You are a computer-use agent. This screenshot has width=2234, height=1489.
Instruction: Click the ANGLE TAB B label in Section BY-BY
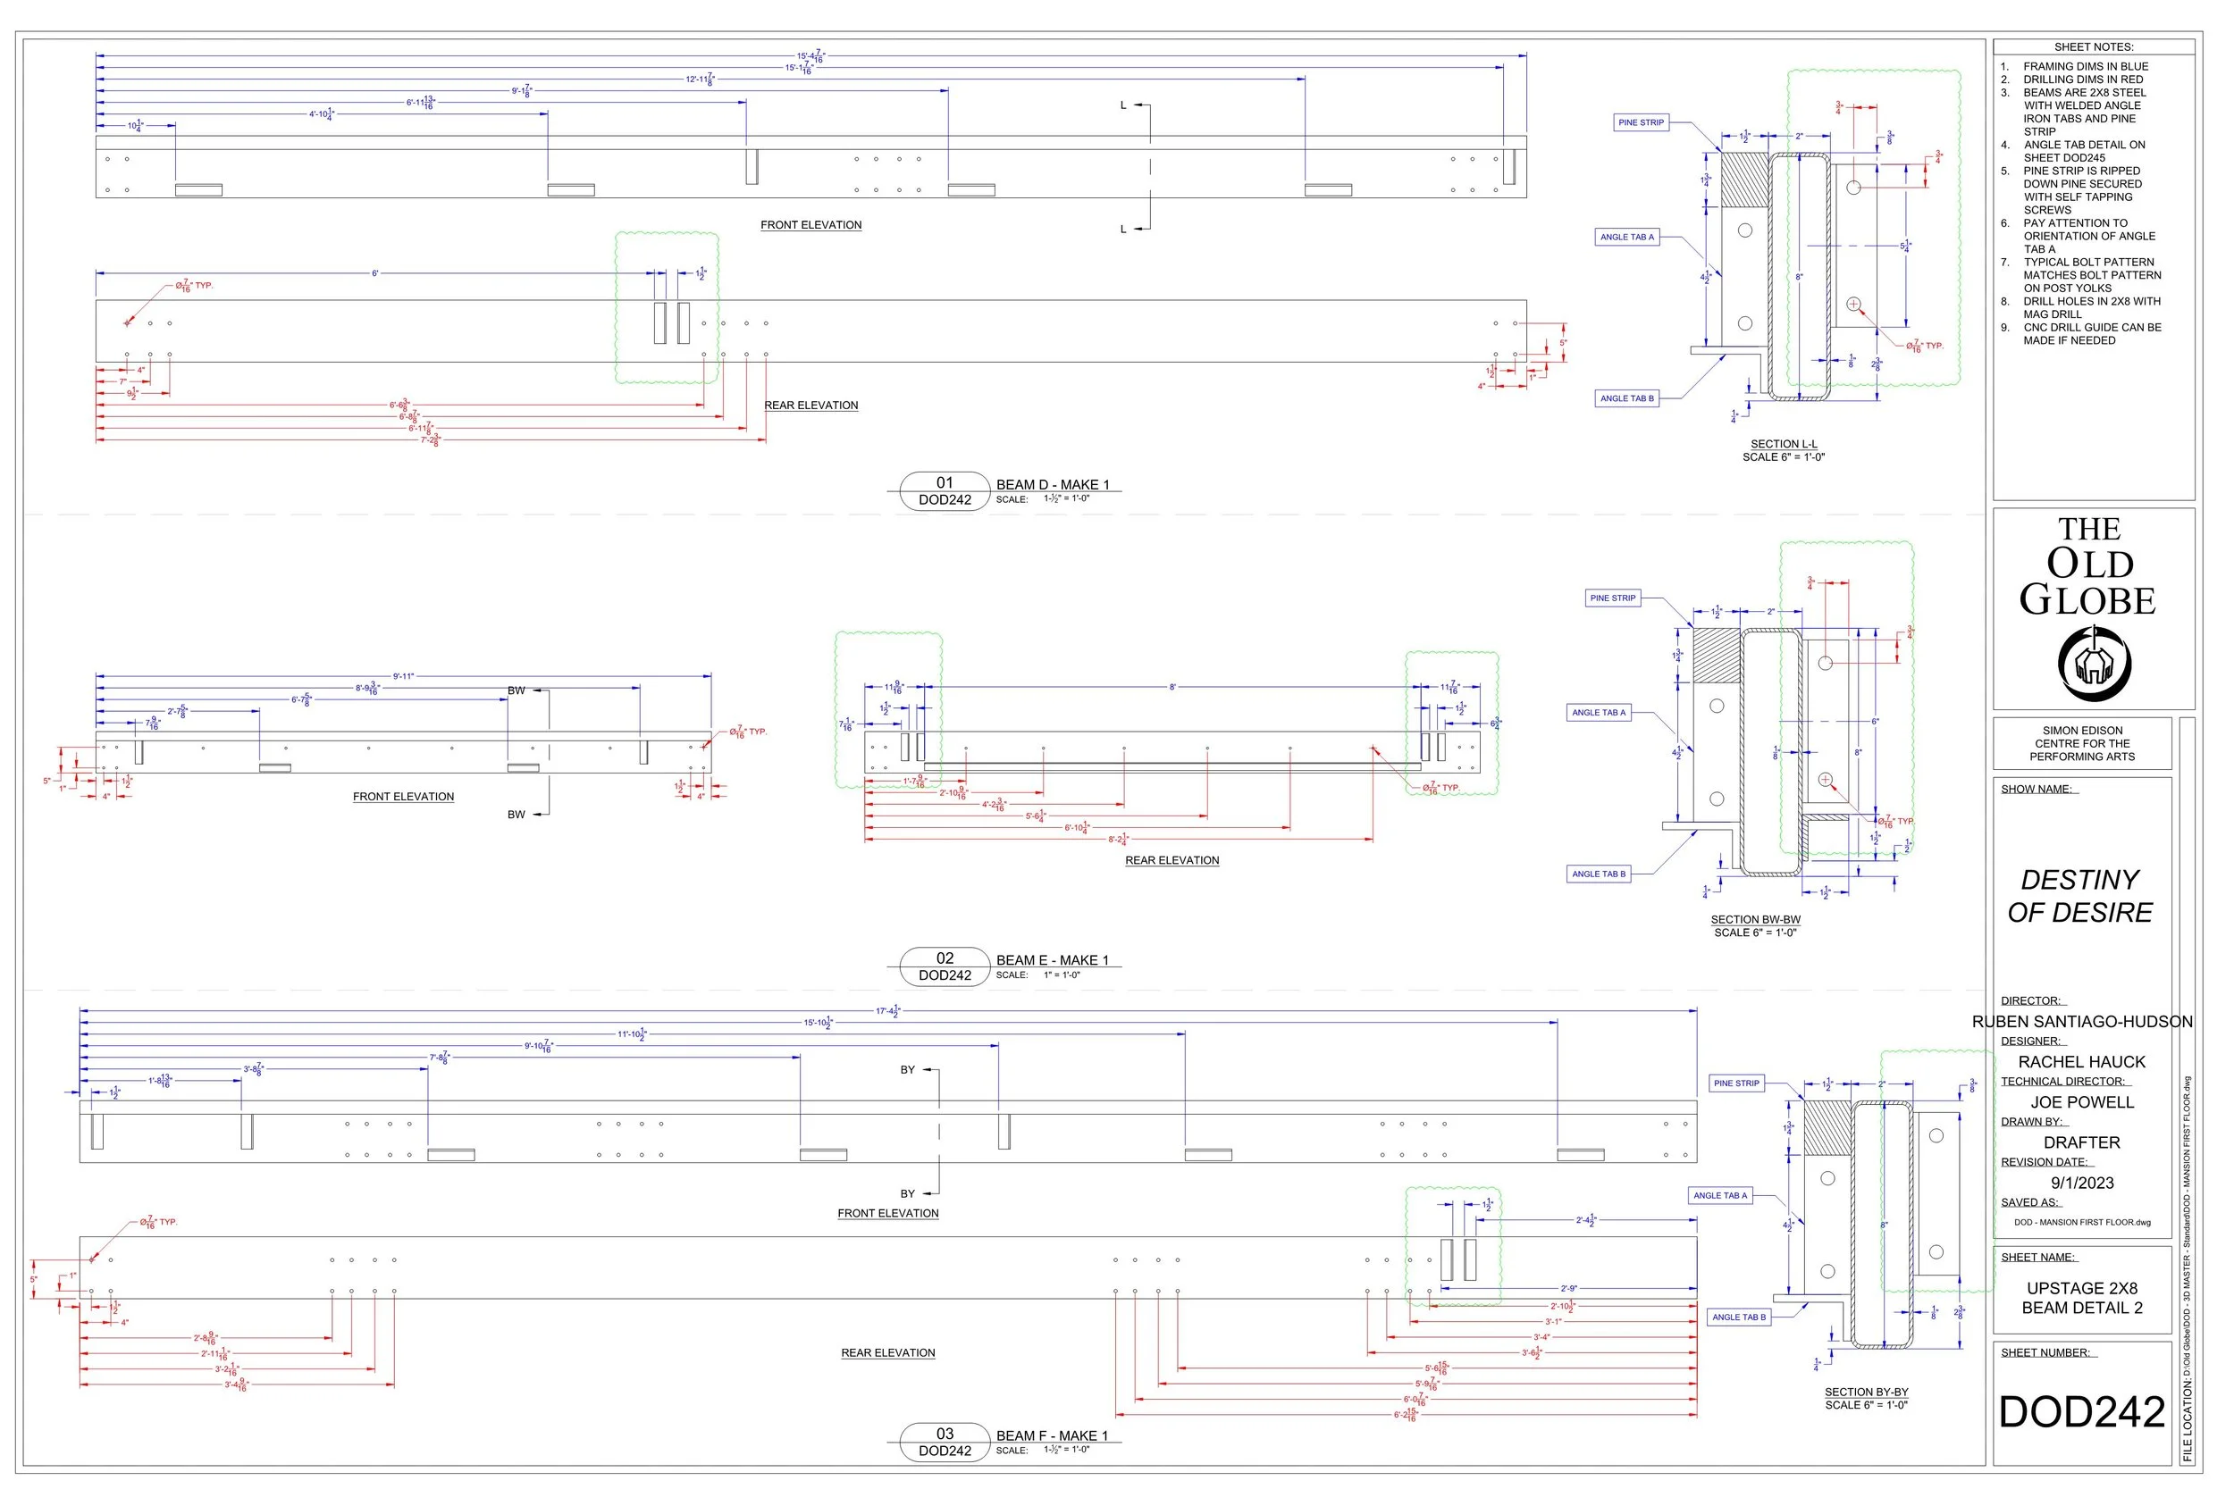pyautogui.click(x=1739, y=1318)
